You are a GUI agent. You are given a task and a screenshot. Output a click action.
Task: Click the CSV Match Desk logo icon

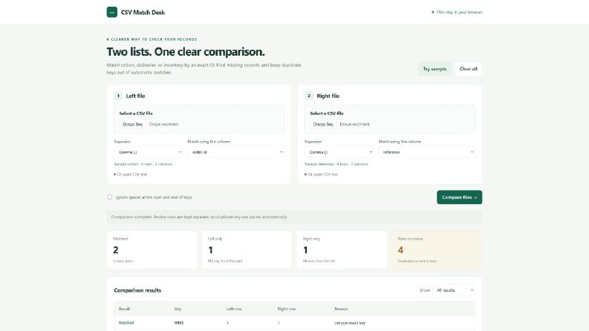coord(112,12)
